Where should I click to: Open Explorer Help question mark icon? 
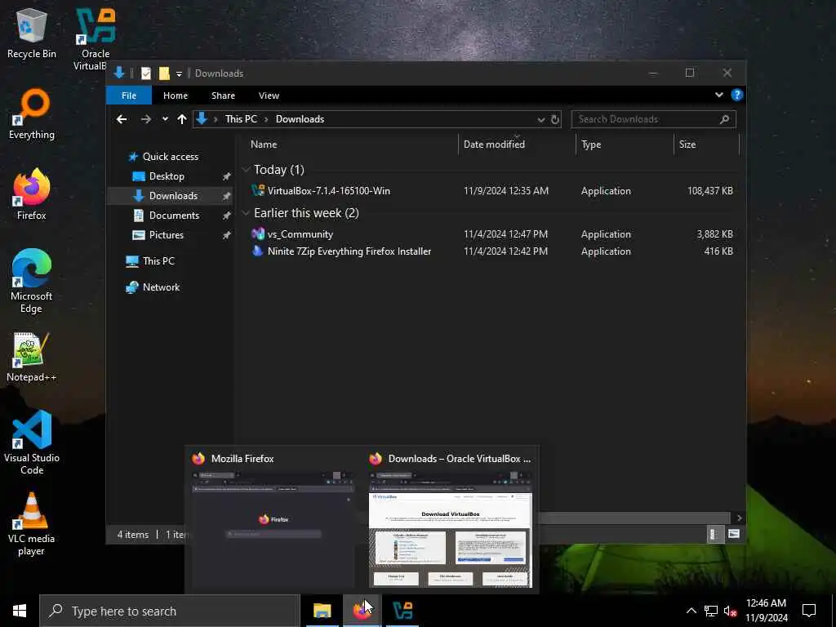click(x=737, y=95)
